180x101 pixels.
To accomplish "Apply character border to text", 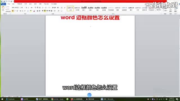I will 40,8.
